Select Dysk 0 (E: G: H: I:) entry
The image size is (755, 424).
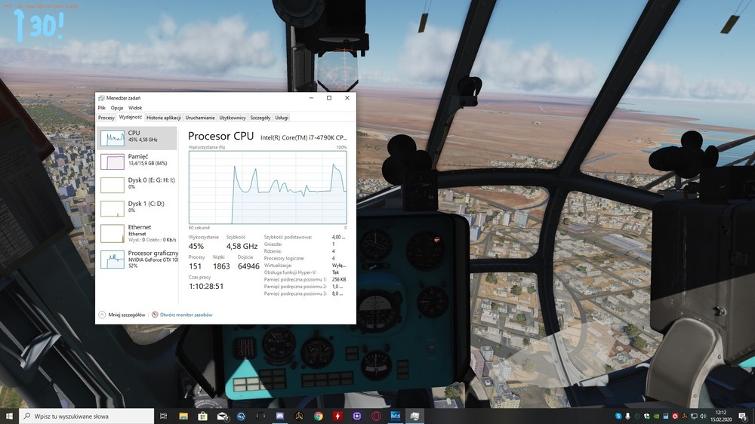point(137,185)
